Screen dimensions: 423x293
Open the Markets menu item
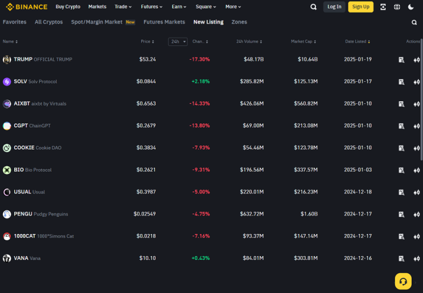point(97,7)
